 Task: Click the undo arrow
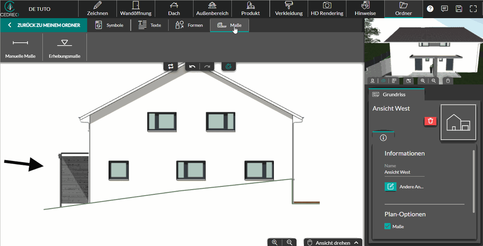[x=192, y=66]
